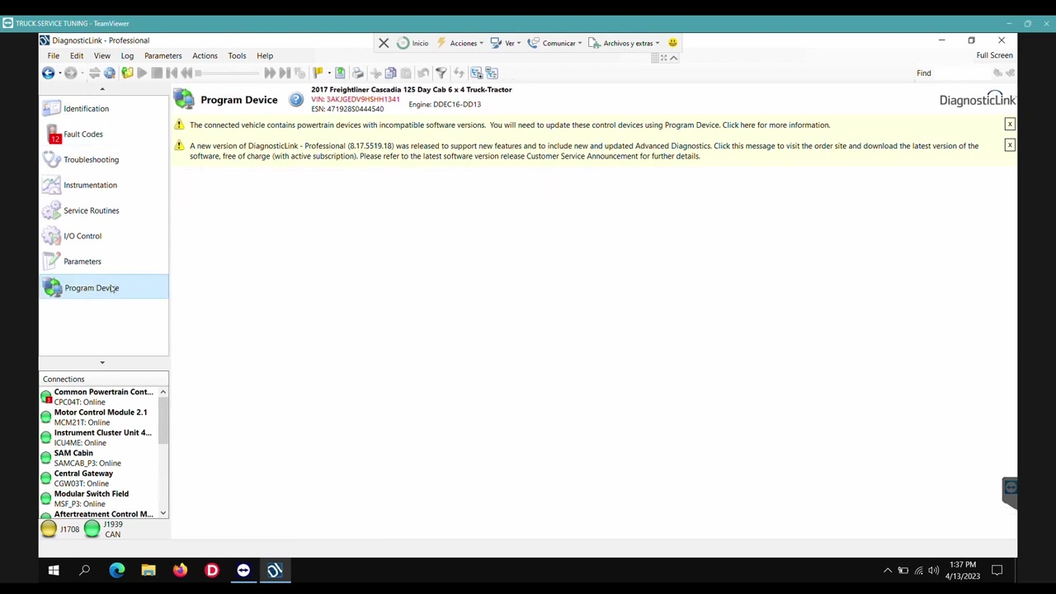The image size is (1056, 594).
Task: Open the Log menu
Action: click(127, 56)
